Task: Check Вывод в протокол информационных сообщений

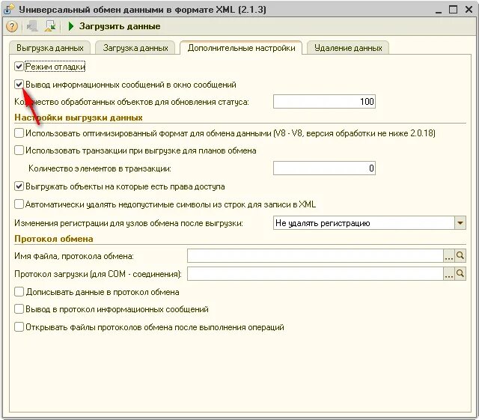Action: point(19,309)
